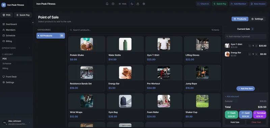Toggle dark mode moon icon
Image resolution: width=270 pixels, height=128 pixels.
132,4
